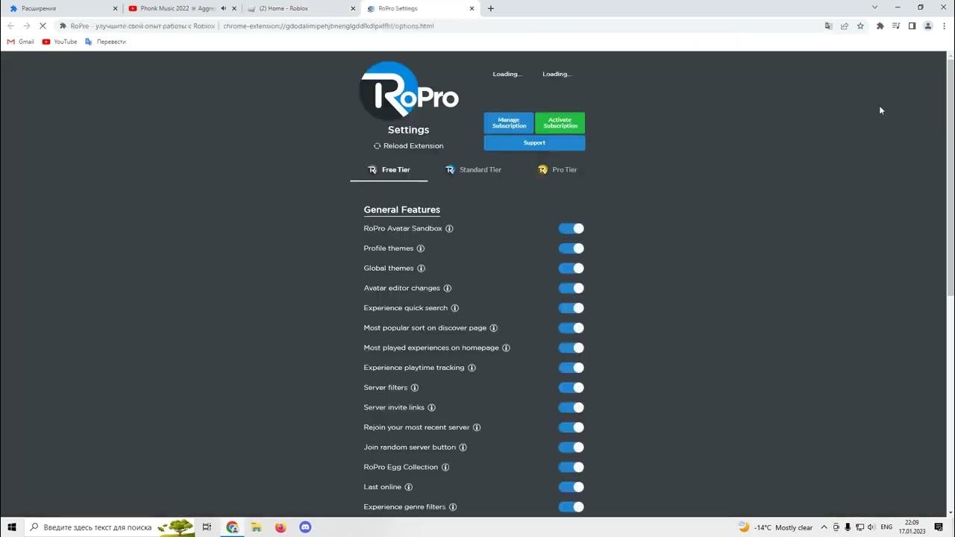Disable Experience playtime tracking
This screenshot has width=955, height=537.
pos(572,368)
